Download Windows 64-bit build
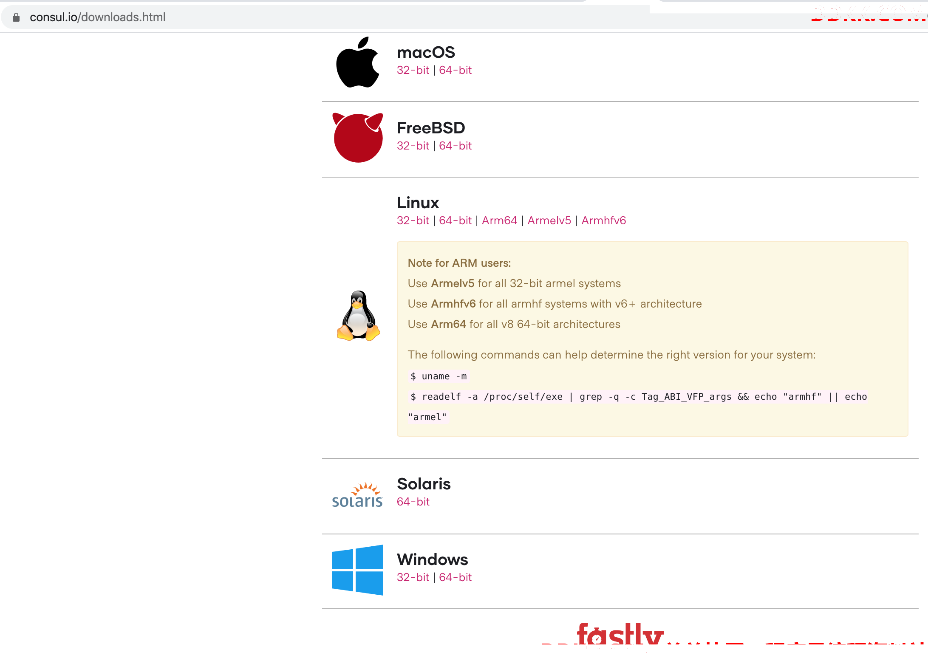928x661 pixels. 455,577
